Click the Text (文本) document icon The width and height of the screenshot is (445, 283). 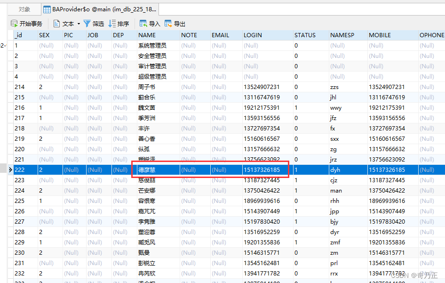pyautogui.click(x=56, y=24)
